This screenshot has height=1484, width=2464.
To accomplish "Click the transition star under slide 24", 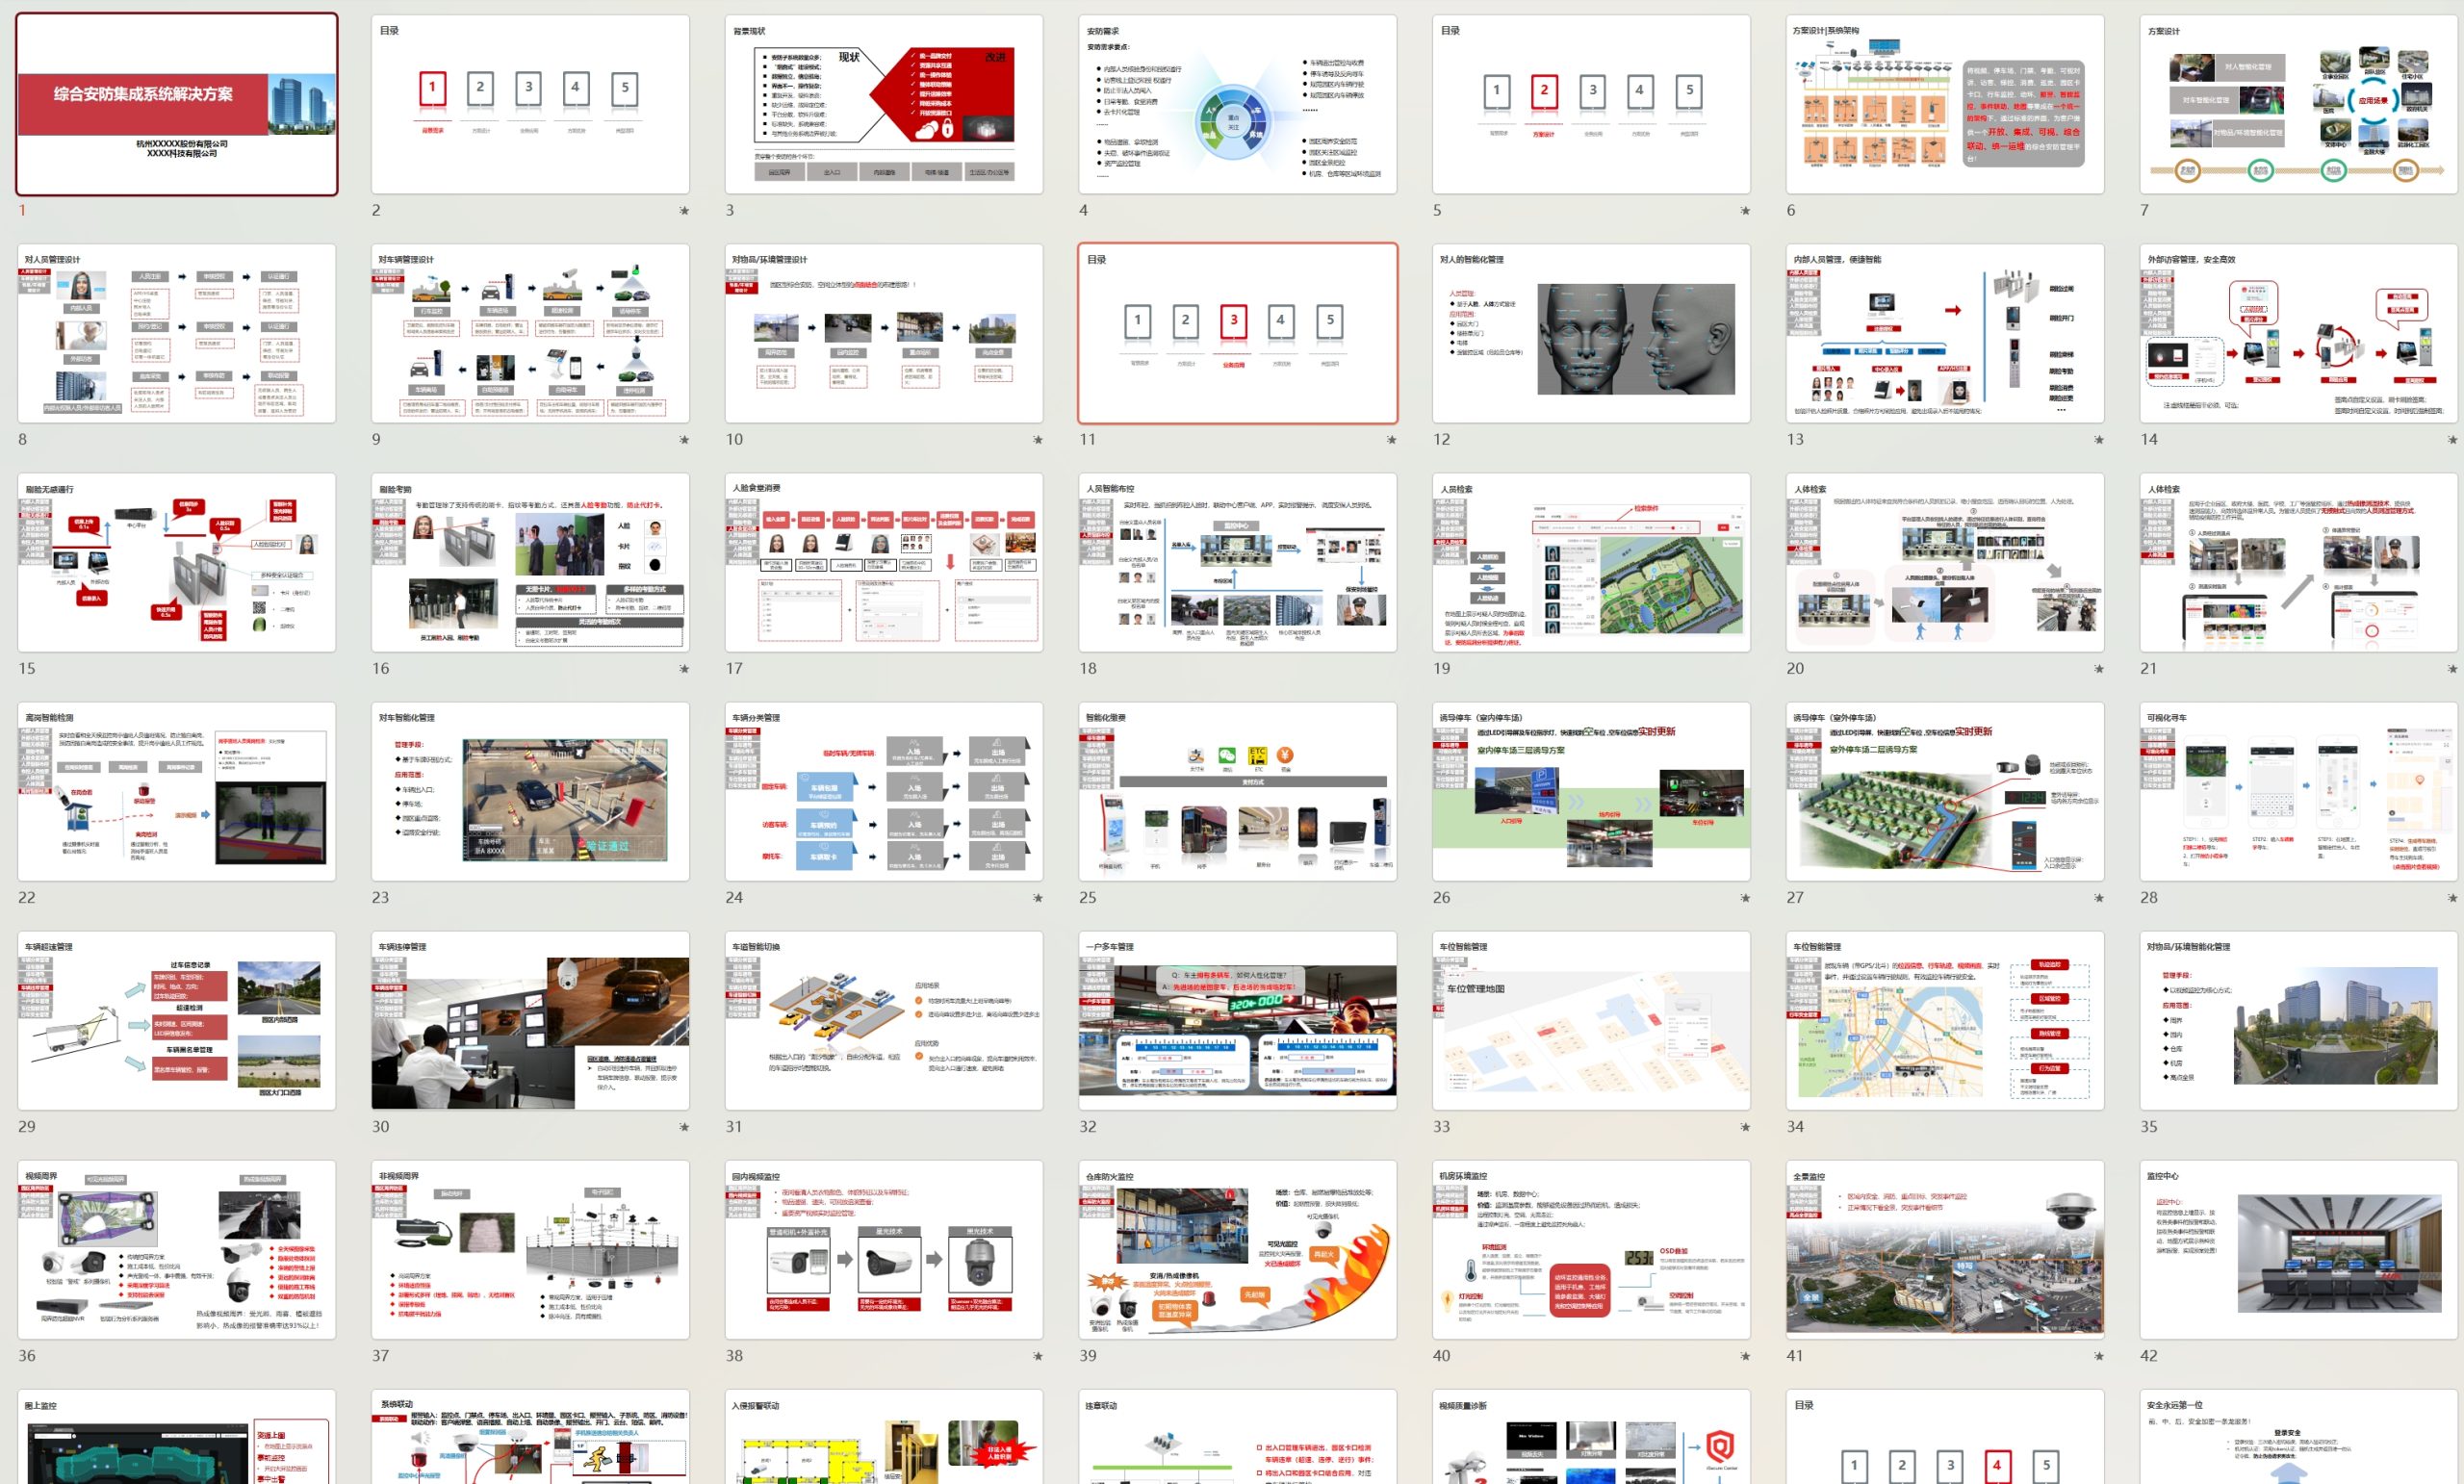I will [x=1038, y=898].
